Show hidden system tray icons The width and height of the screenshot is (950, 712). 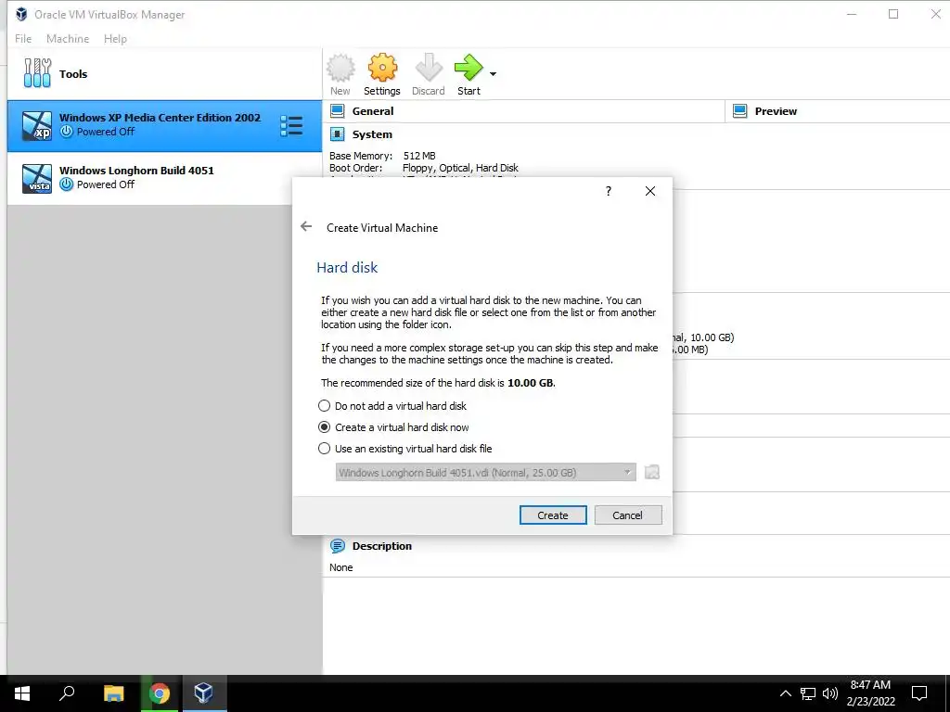[x=785, y=693]
